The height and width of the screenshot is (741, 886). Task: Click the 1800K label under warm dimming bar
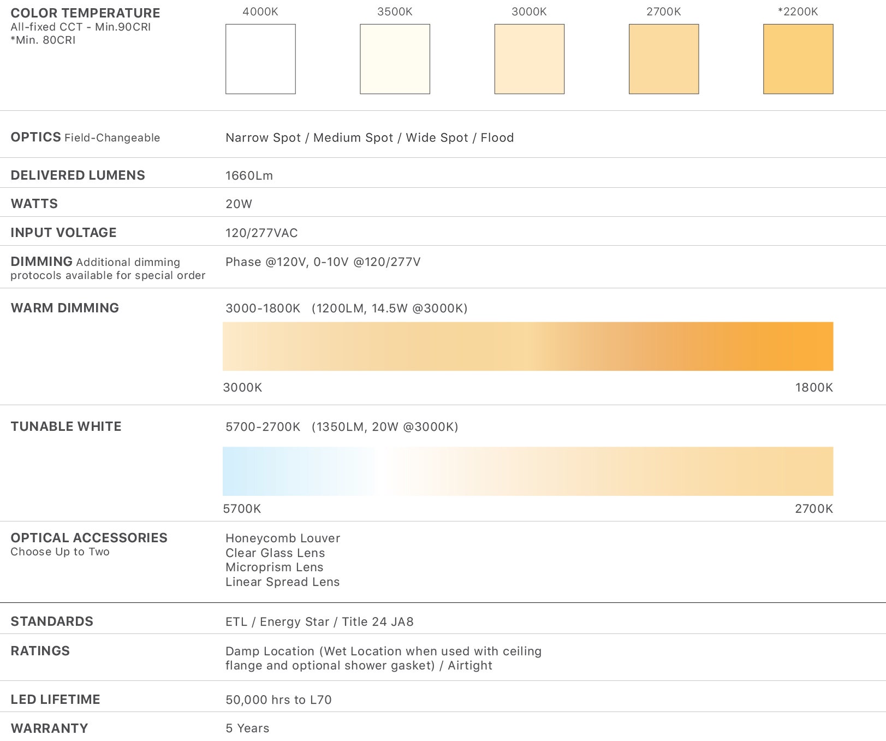(814, 388)
